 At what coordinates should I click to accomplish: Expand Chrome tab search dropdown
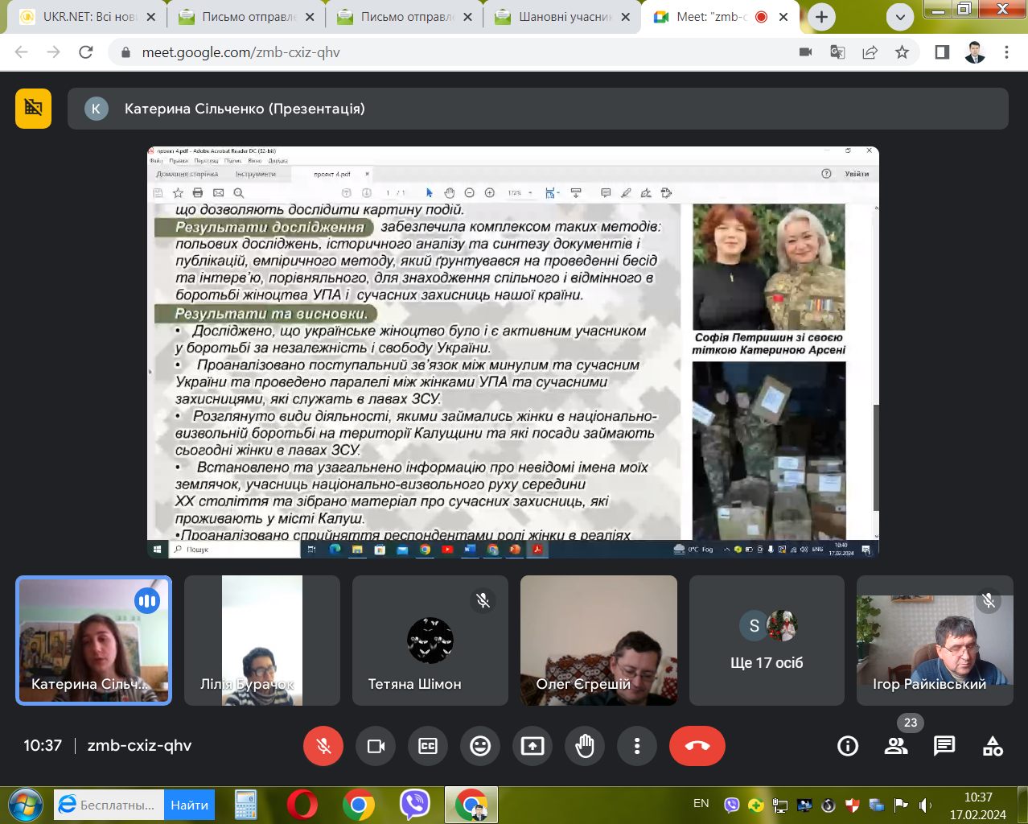click(x=900, y=17)
